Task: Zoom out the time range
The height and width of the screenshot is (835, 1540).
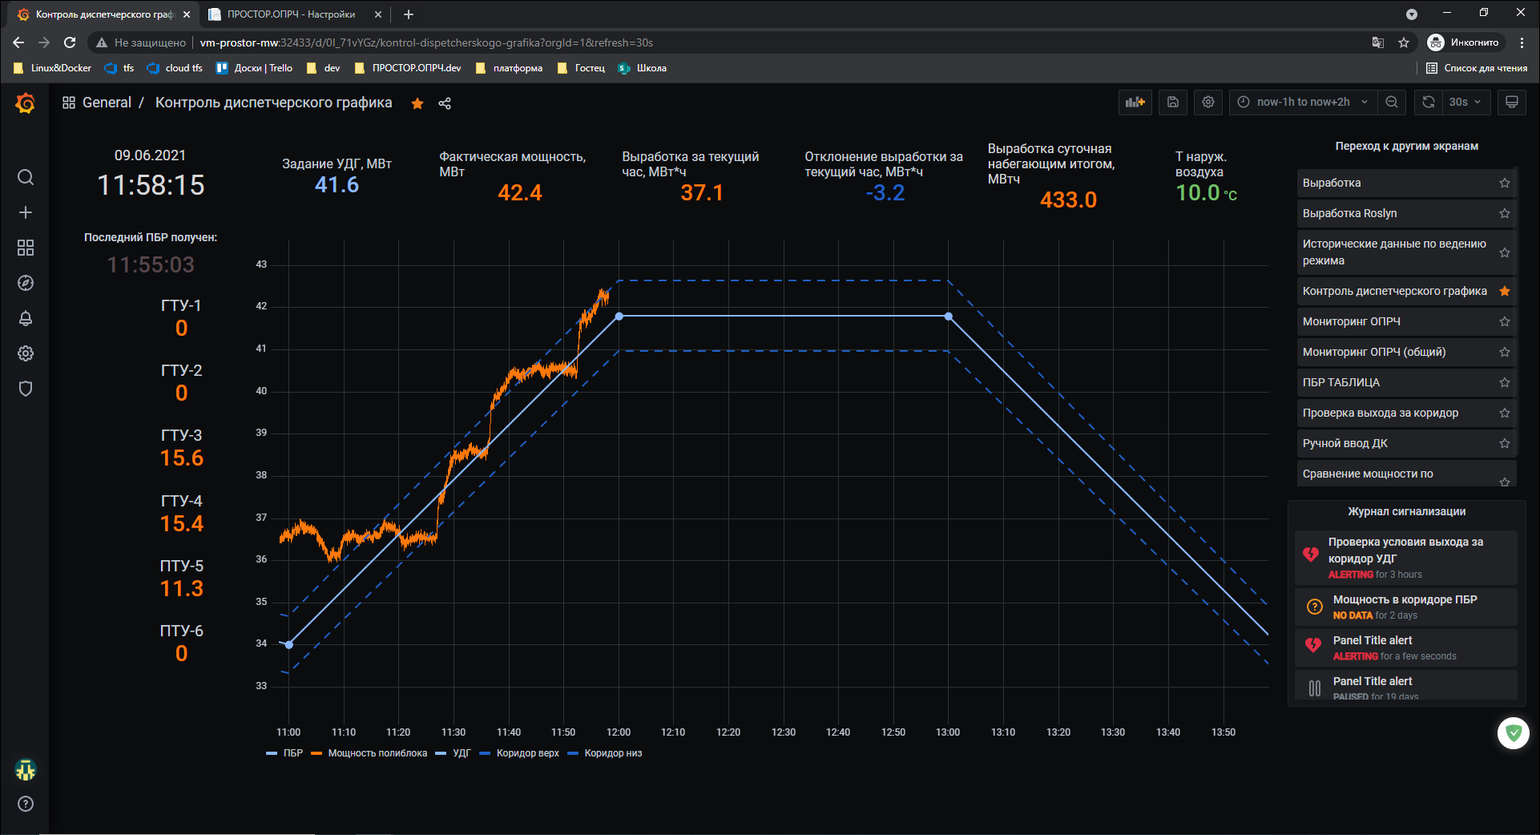Action: click(1392, 103)
